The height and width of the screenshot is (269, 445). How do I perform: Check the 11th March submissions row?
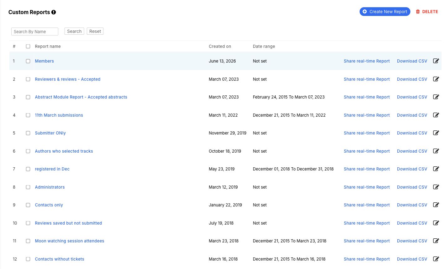pyautogui.click(x=28, y=115)
